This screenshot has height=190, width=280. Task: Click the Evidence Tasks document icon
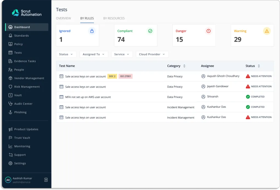tap(10, 61)
